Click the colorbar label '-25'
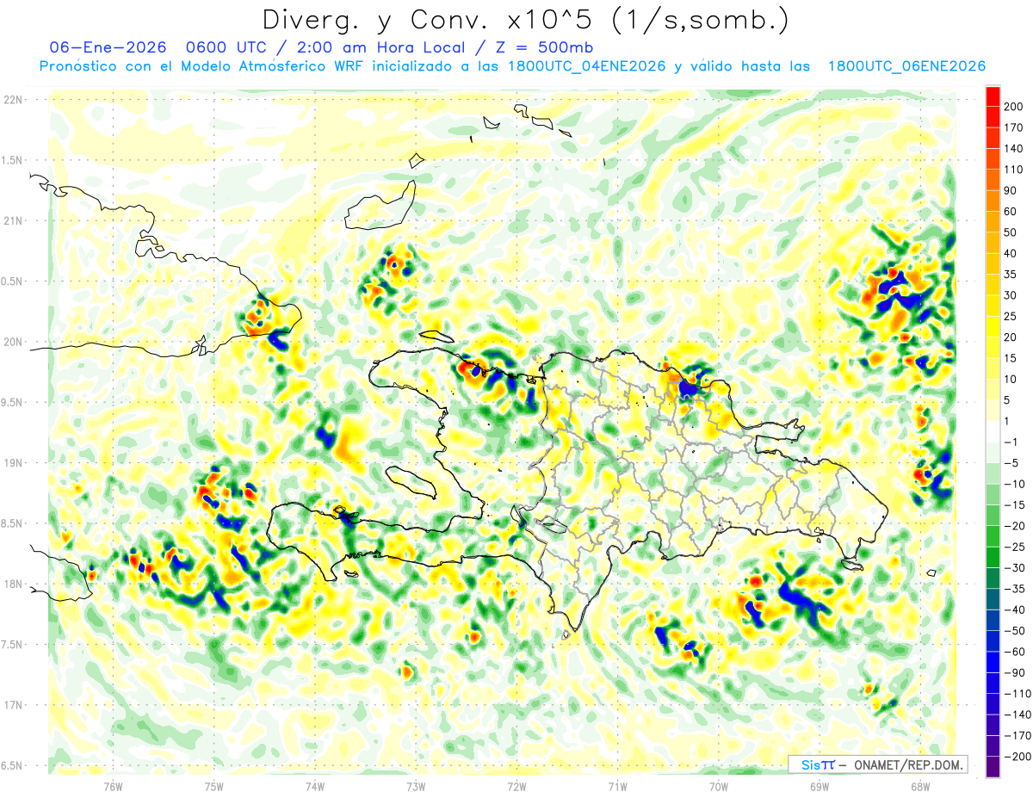Viewport: 1033px width, 798px height. coord(1016,547)
